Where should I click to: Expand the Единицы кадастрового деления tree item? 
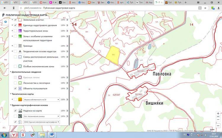(12, 25)
